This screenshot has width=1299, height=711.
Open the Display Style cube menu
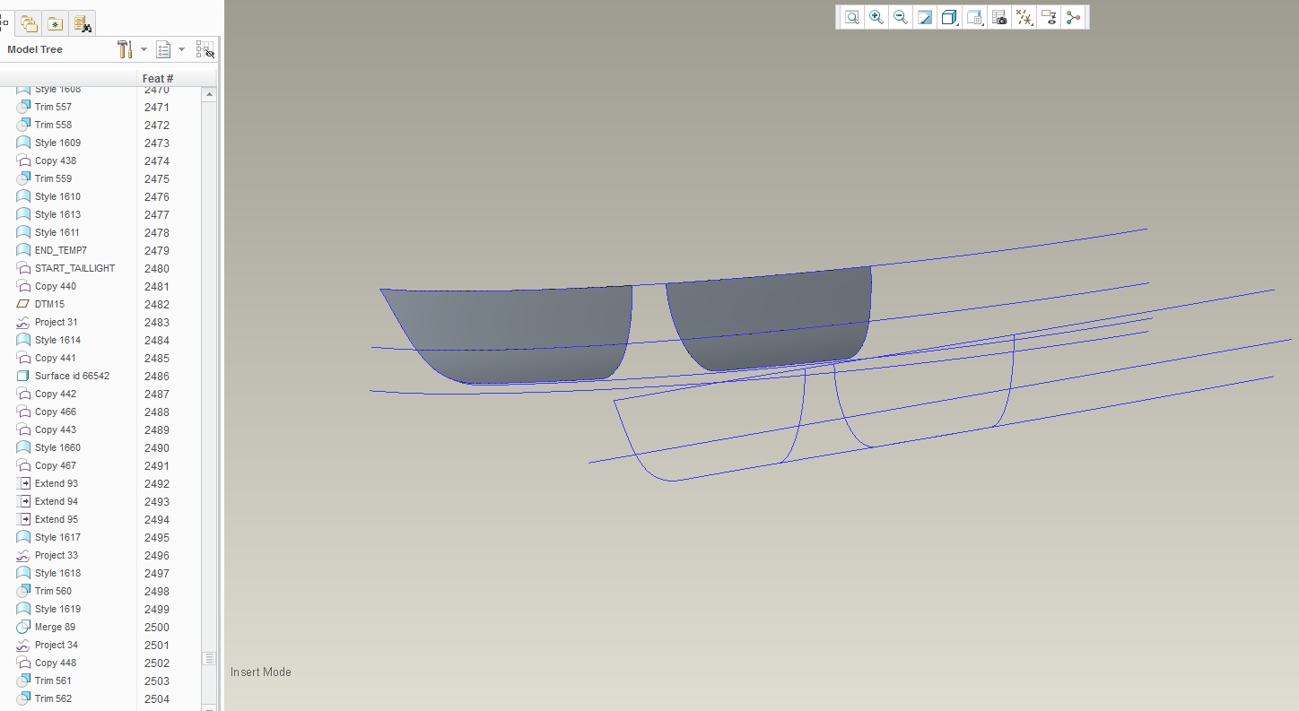(950, 17)
